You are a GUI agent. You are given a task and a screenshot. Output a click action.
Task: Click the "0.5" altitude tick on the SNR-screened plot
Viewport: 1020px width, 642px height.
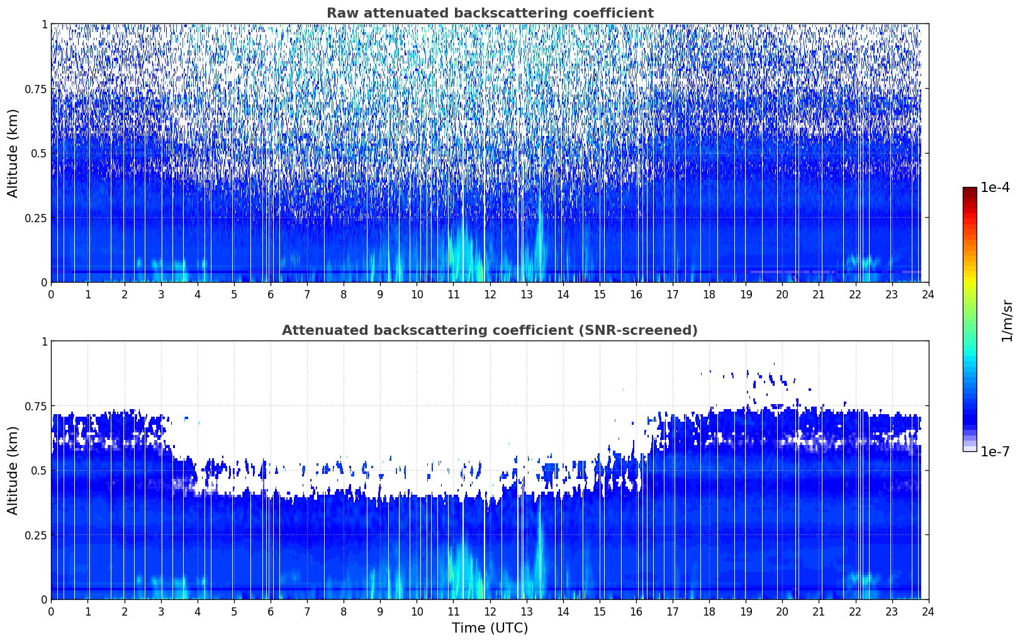coord(39,471)
